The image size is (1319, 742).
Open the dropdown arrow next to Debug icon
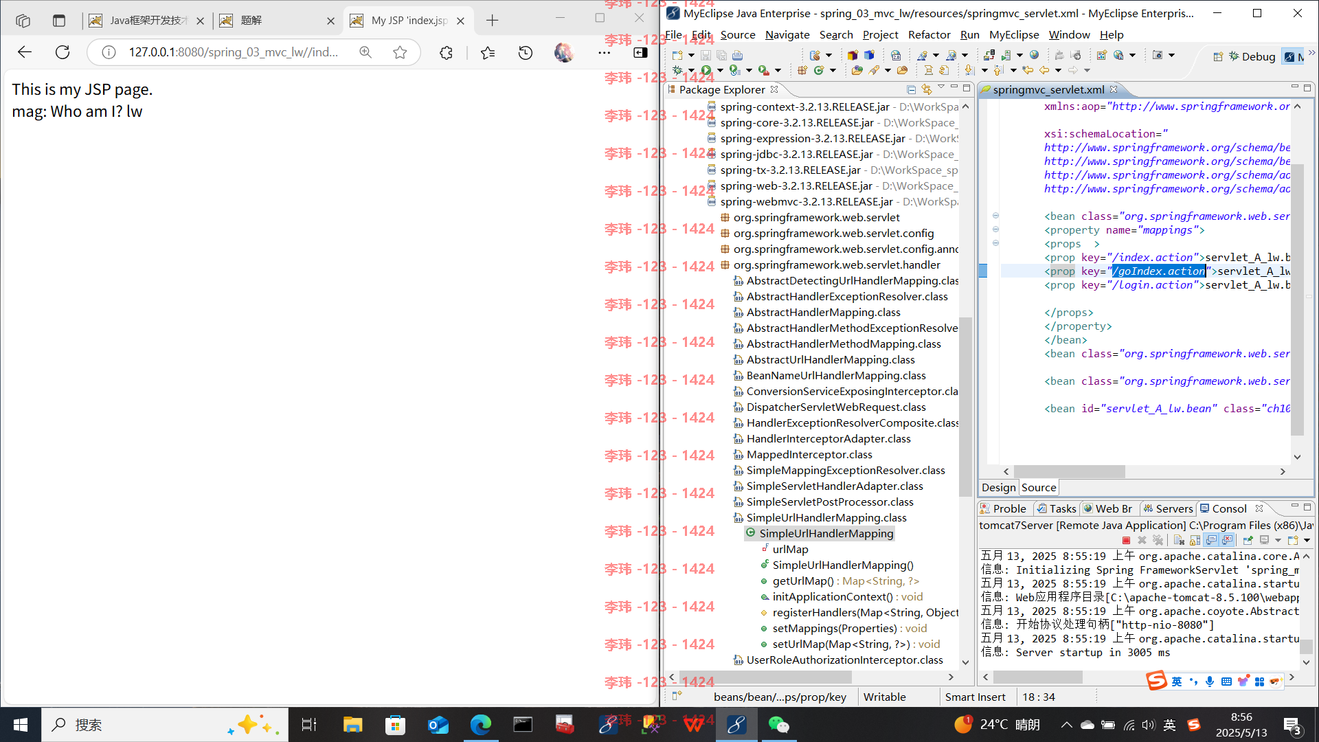[x=691, y=70]
